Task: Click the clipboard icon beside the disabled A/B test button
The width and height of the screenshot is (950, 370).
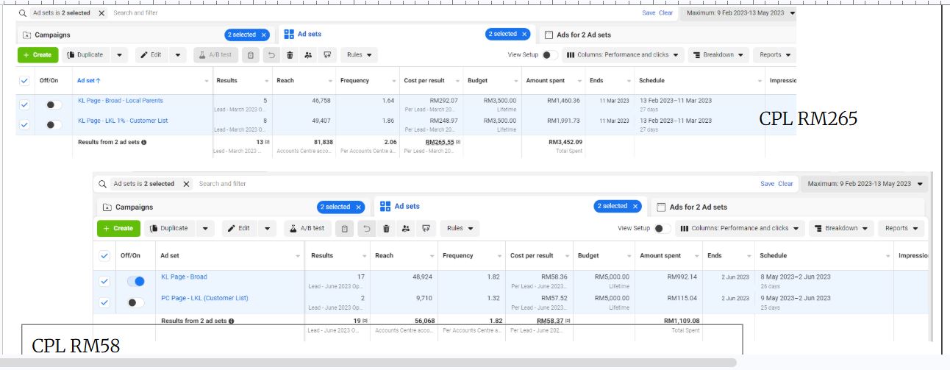Action: (x=251, y=55)
